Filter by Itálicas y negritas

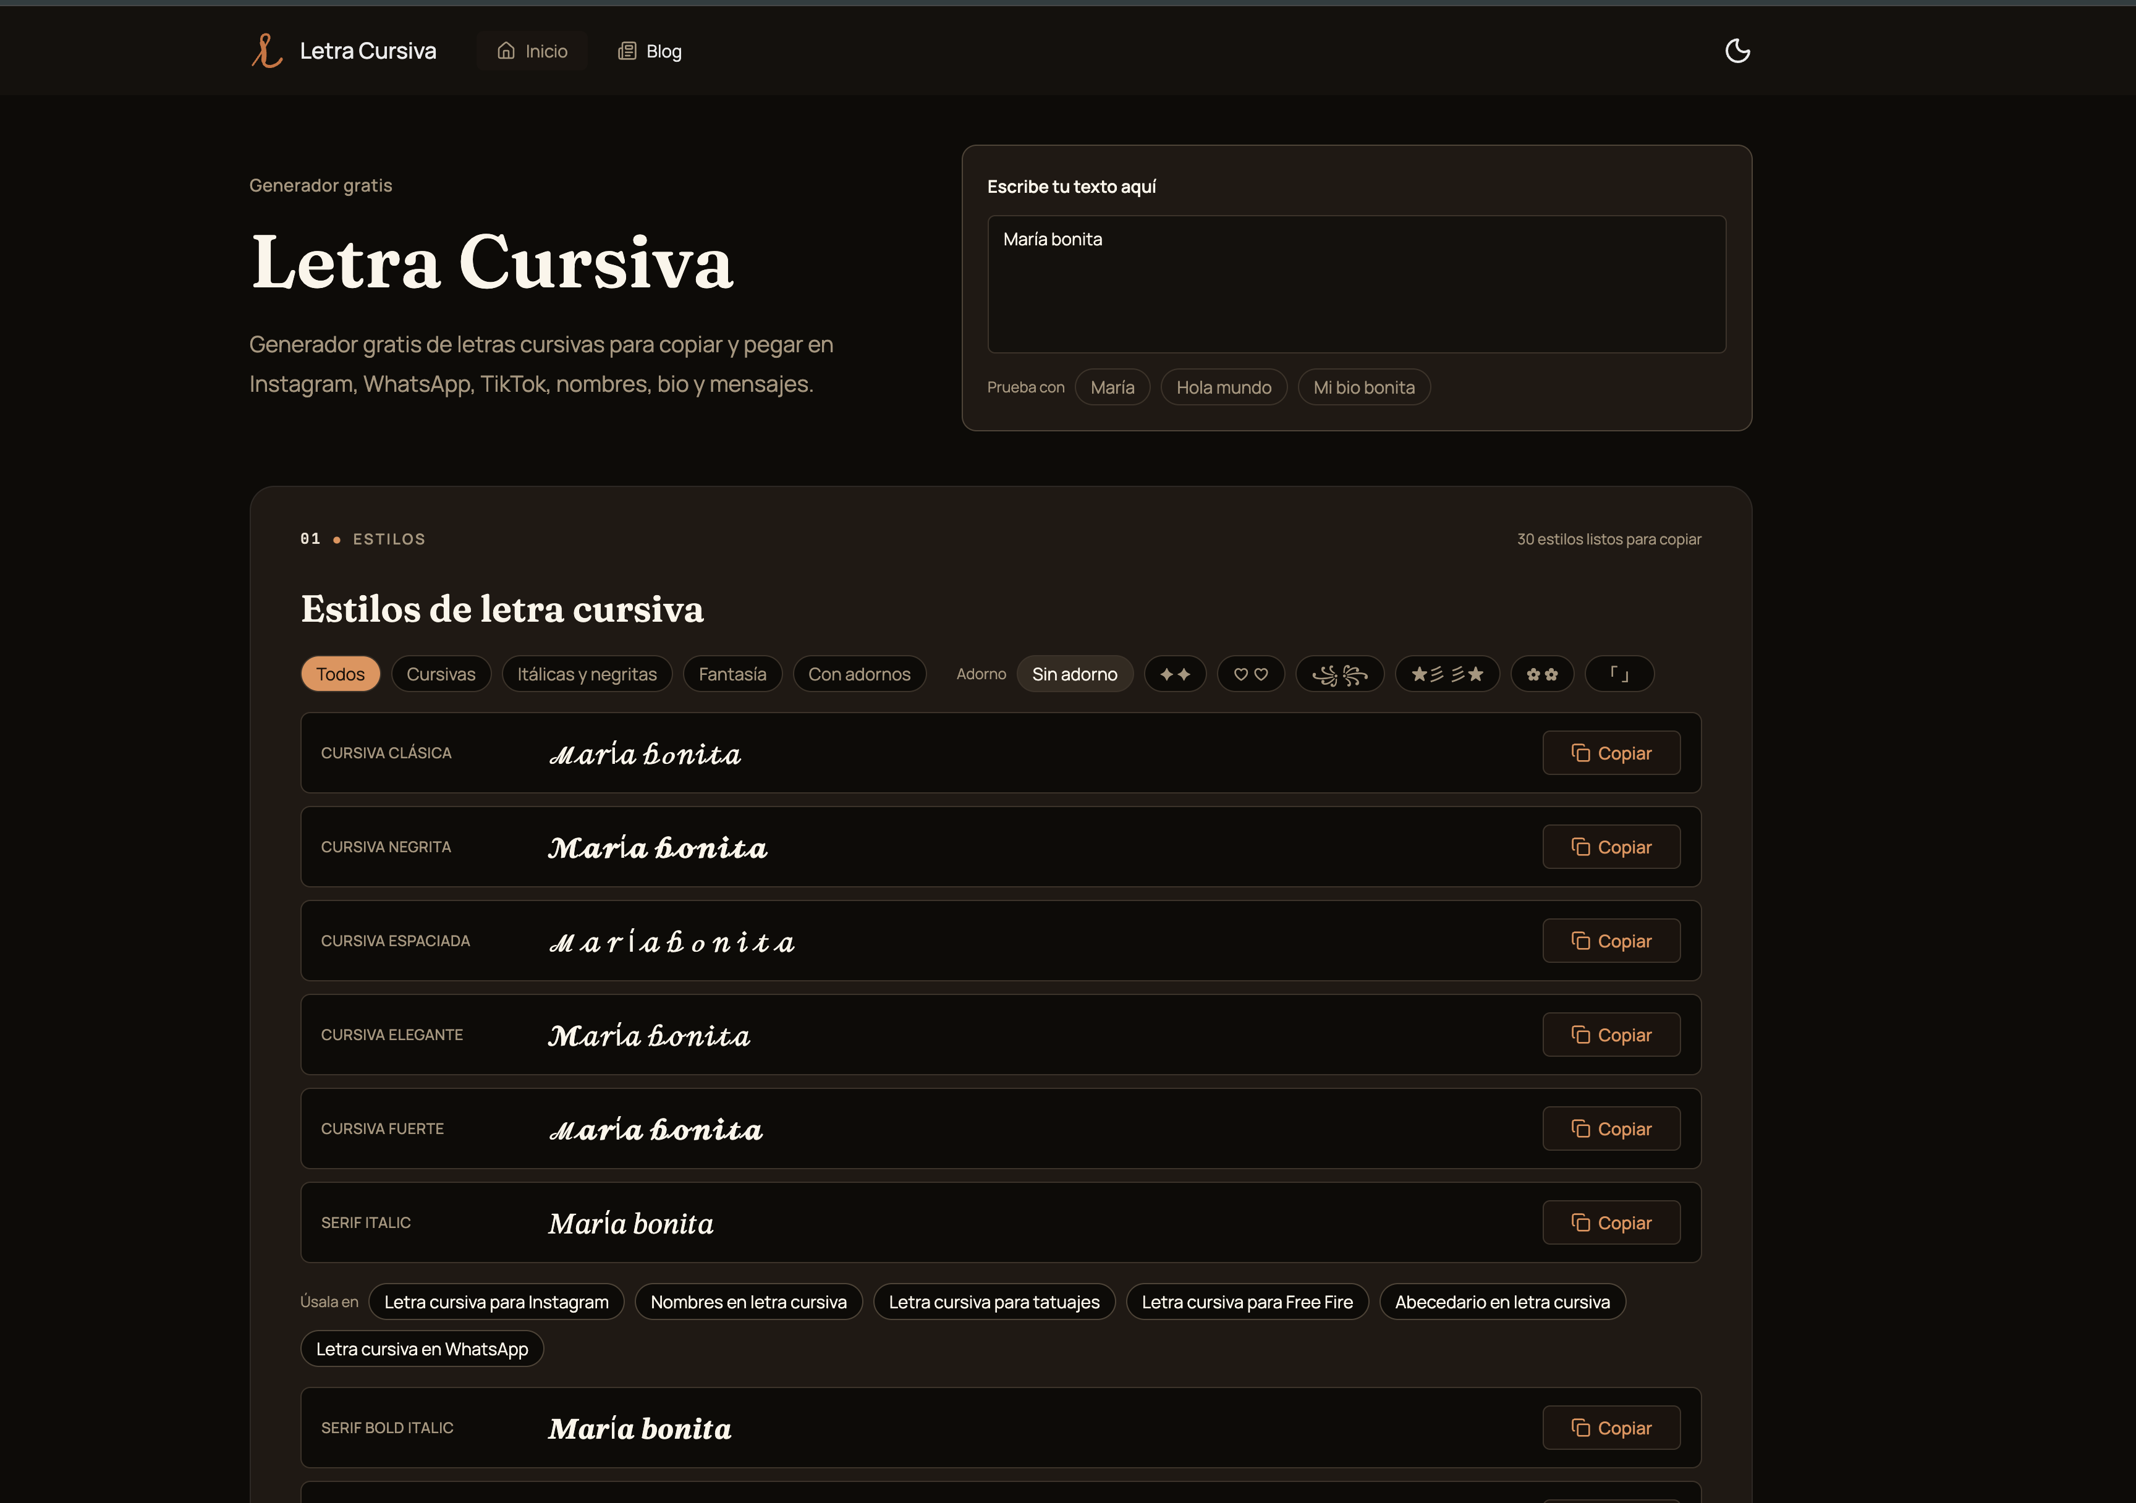point(587,674)
